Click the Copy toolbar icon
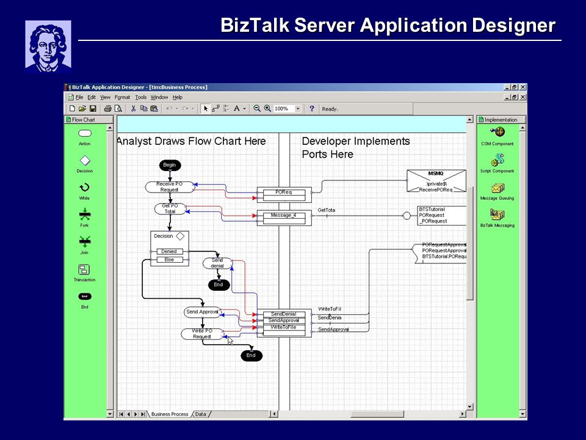The width and height of the screenshot is (586, 440). [x=143, y=109]
